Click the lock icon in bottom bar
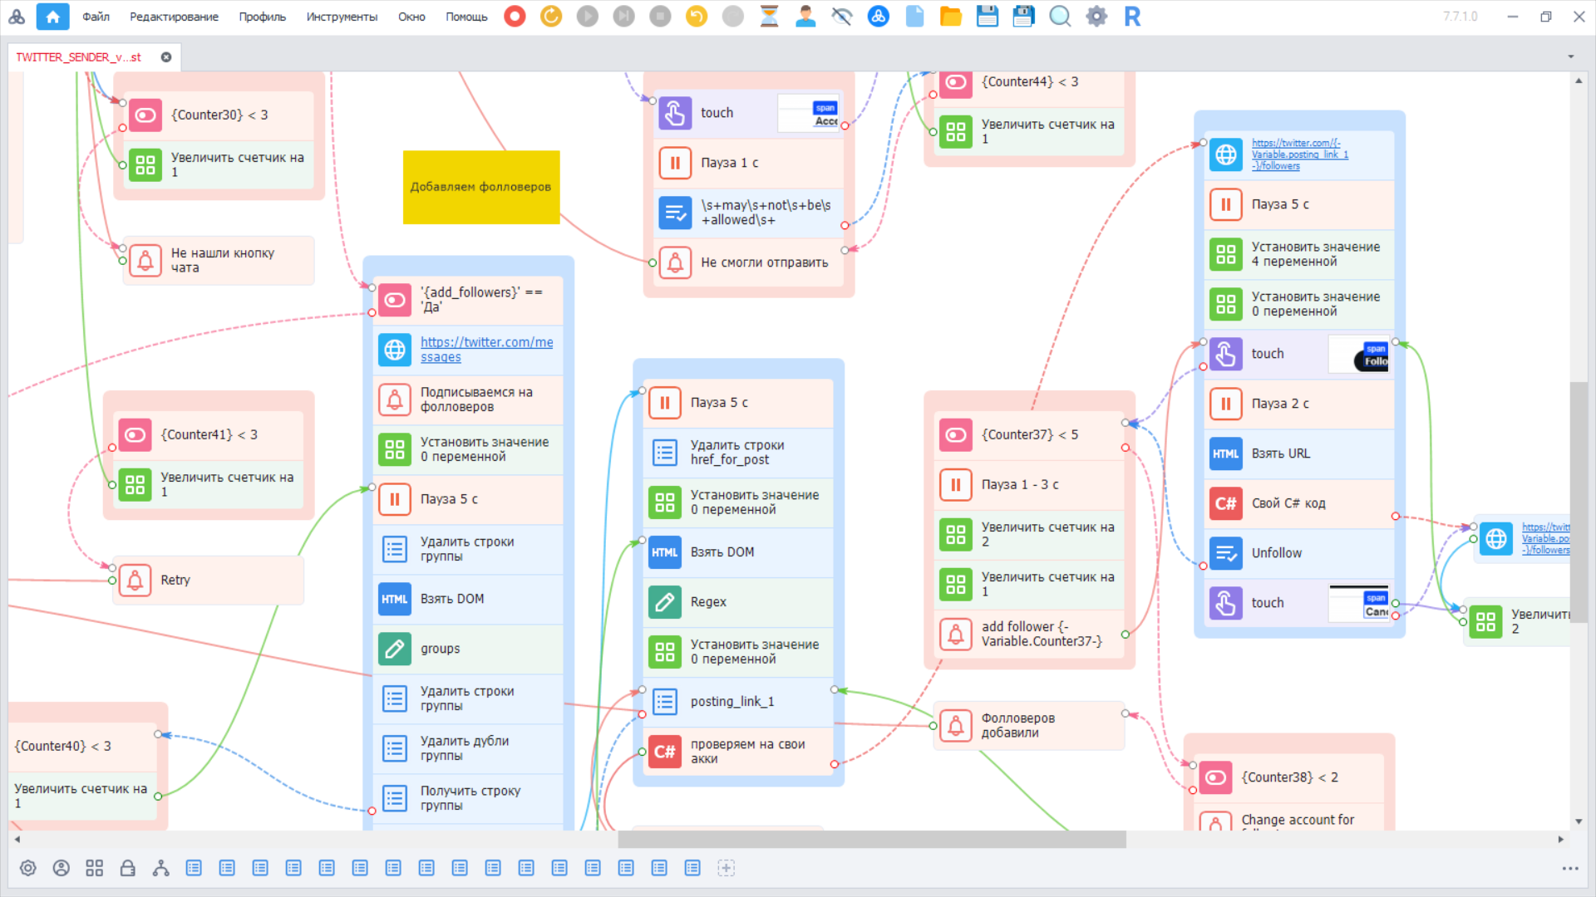The width and height of the screenshot is (1596, 897). [x=127, y=868]
